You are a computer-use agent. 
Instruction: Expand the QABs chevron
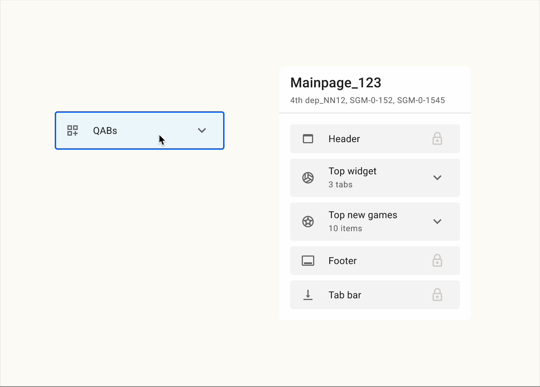[x=202, y=130]
